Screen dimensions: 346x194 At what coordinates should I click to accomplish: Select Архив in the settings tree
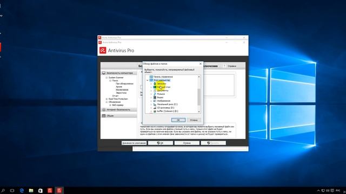click(119, 87)
